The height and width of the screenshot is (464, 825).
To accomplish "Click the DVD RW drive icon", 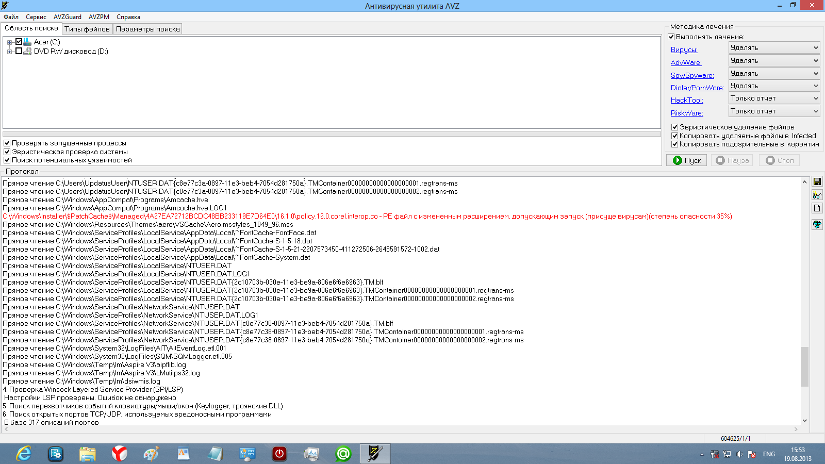I will [x=27, y=51].
